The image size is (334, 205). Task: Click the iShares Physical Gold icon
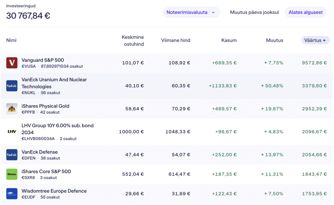(x=12, y=109)
